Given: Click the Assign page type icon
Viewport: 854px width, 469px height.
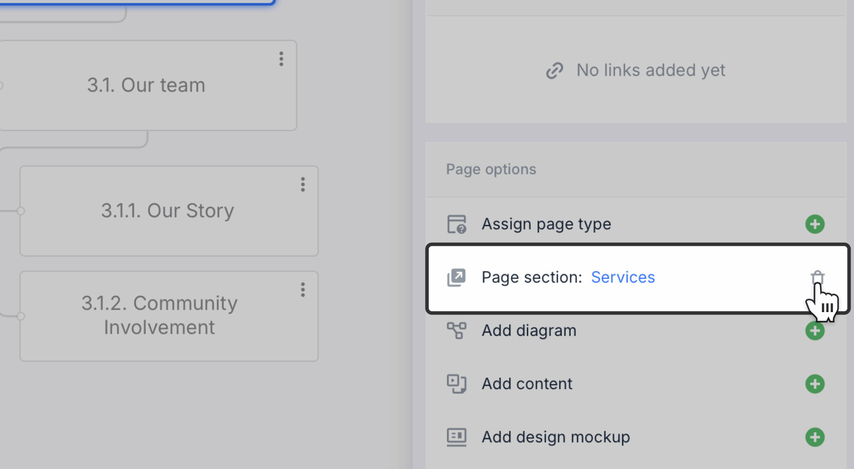Looking at the screenshot, I should click(456, 224).
